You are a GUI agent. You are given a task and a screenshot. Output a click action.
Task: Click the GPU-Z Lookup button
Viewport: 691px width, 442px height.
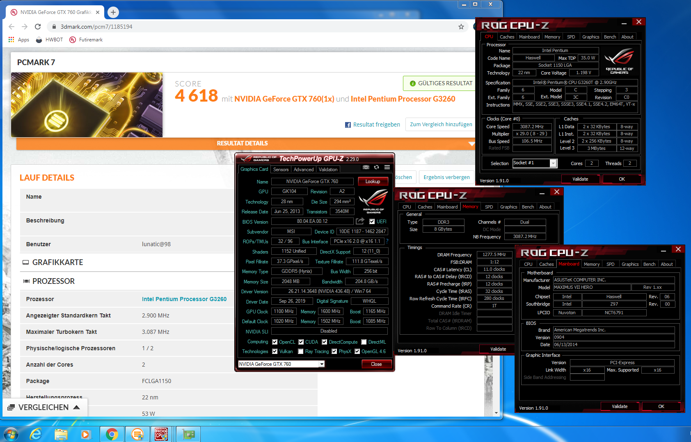coord(373,181)
